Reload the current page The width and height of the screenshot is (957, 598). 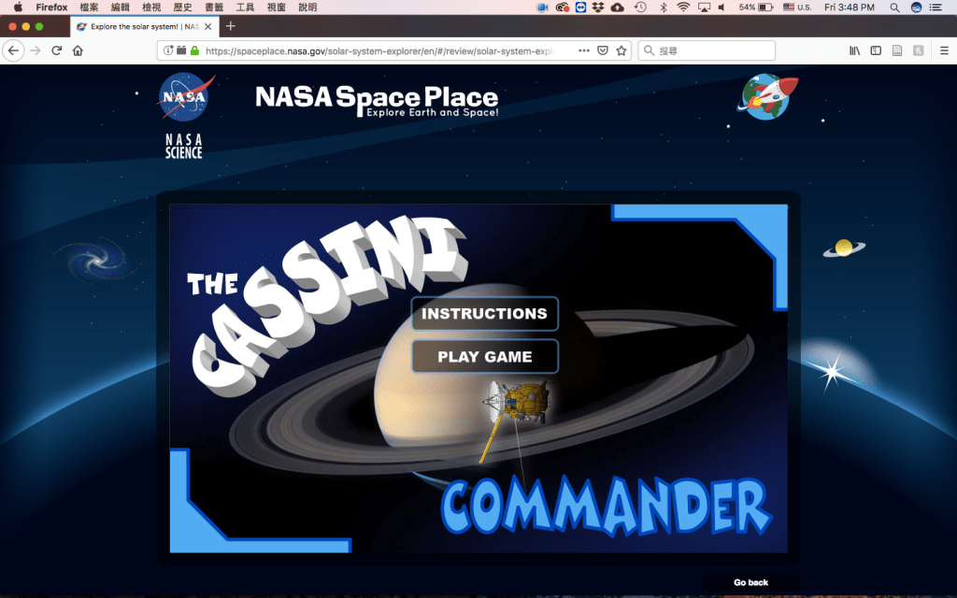57,50
